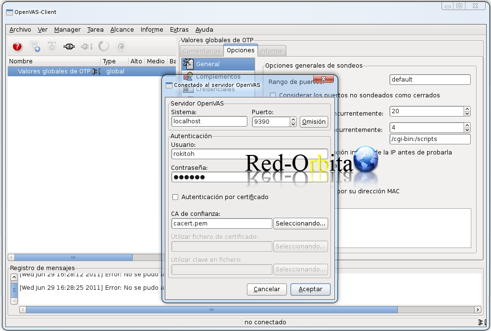Viewport: 491px width, 331px height.
Task: Click the message log horizontal scrollbar thumb
Action: pyautogui.click(x=212, y=310)
